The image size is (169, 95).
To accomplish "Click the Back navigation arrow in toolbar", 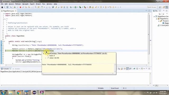I will (x=113, y=7).
